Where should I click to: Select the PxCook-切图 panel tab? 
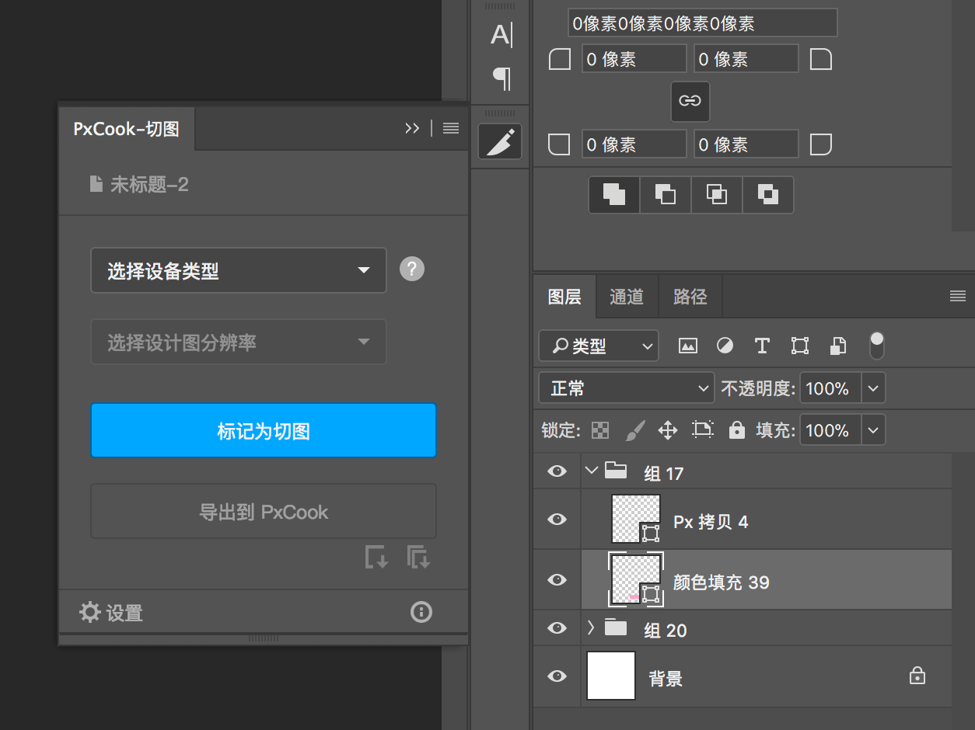(x=127, y=129)
